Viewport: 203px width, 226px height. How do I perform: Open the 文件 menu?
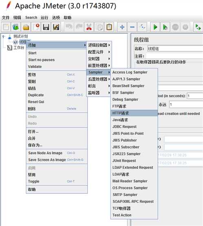point(6,18)
